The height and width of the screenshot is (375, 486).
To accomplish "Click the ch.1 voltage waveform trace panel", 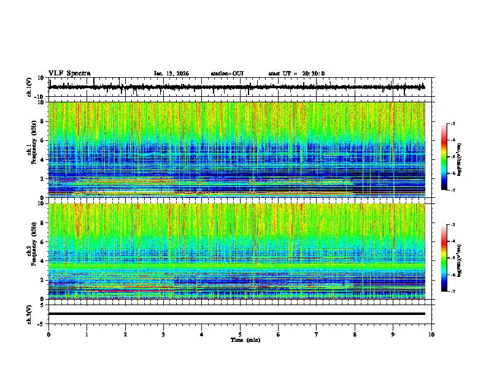I will [240, 87].
